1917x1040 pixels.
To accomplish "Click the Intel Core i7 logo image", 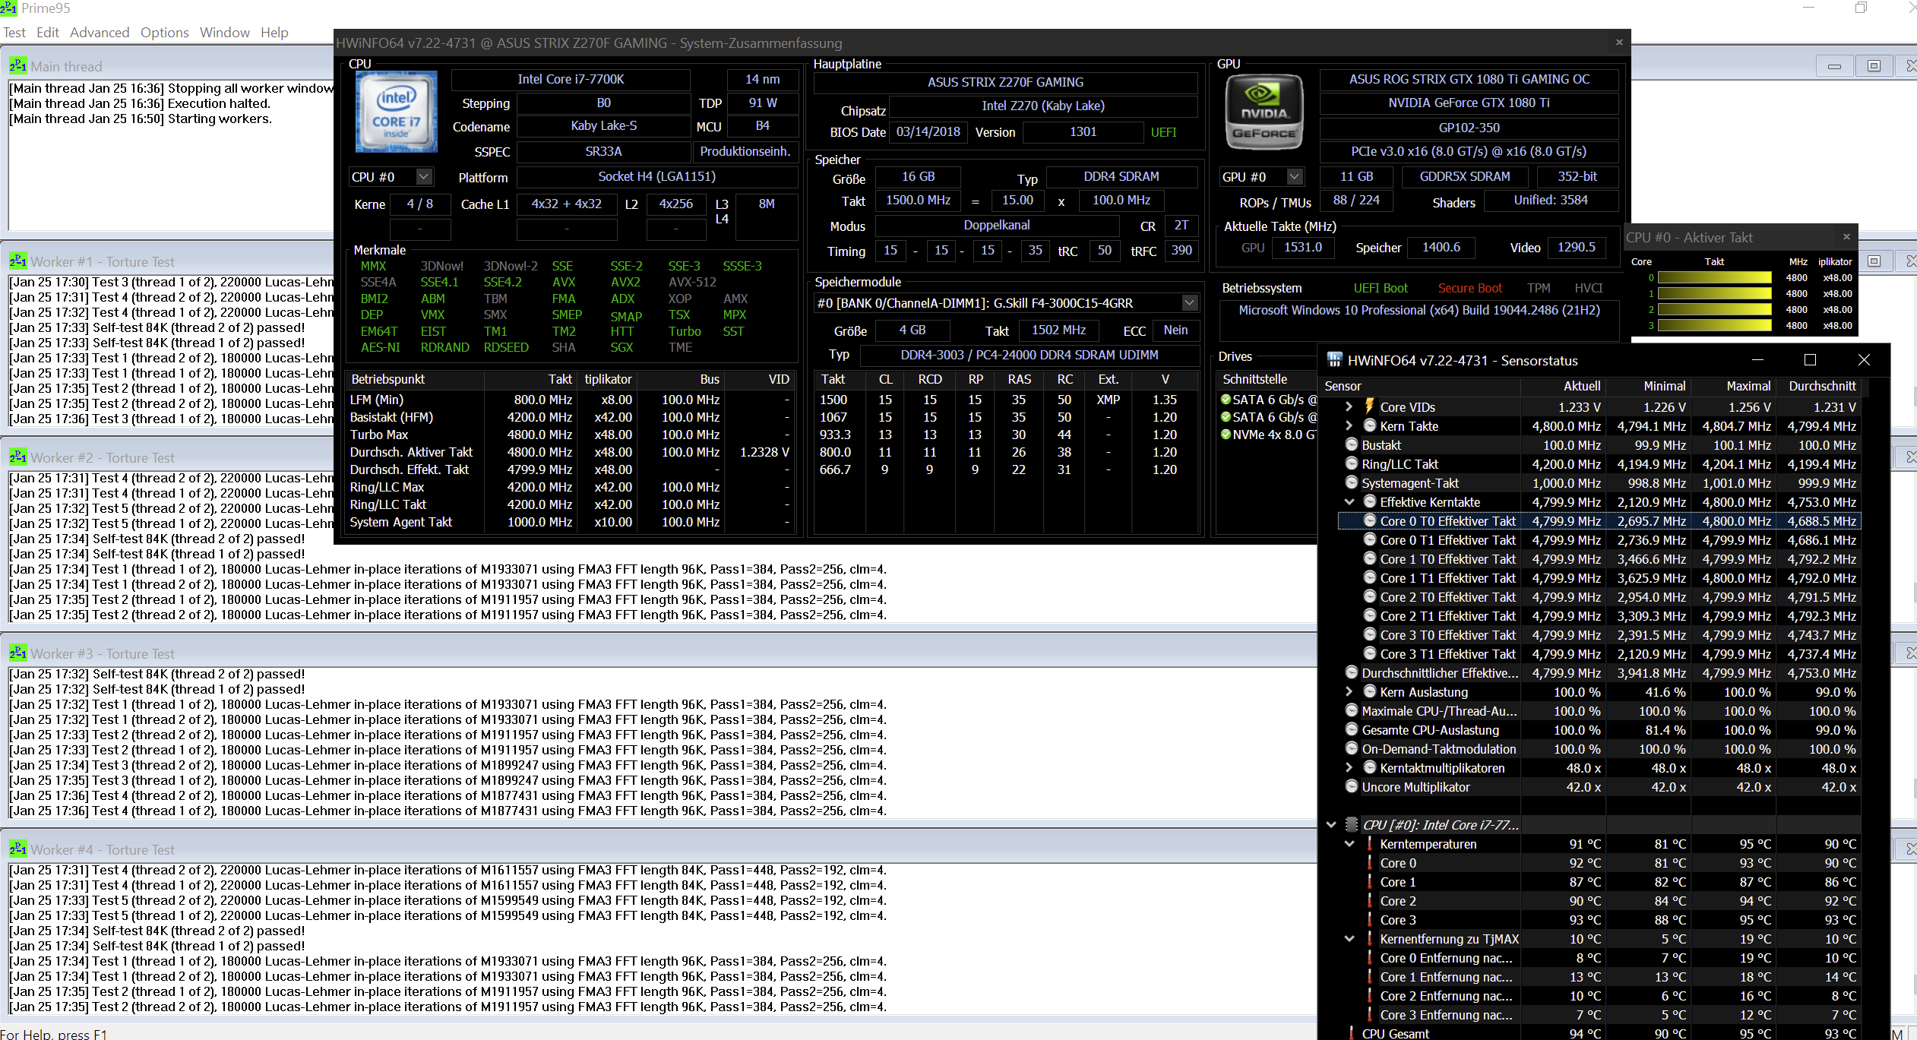I will [x=396, y=112].
